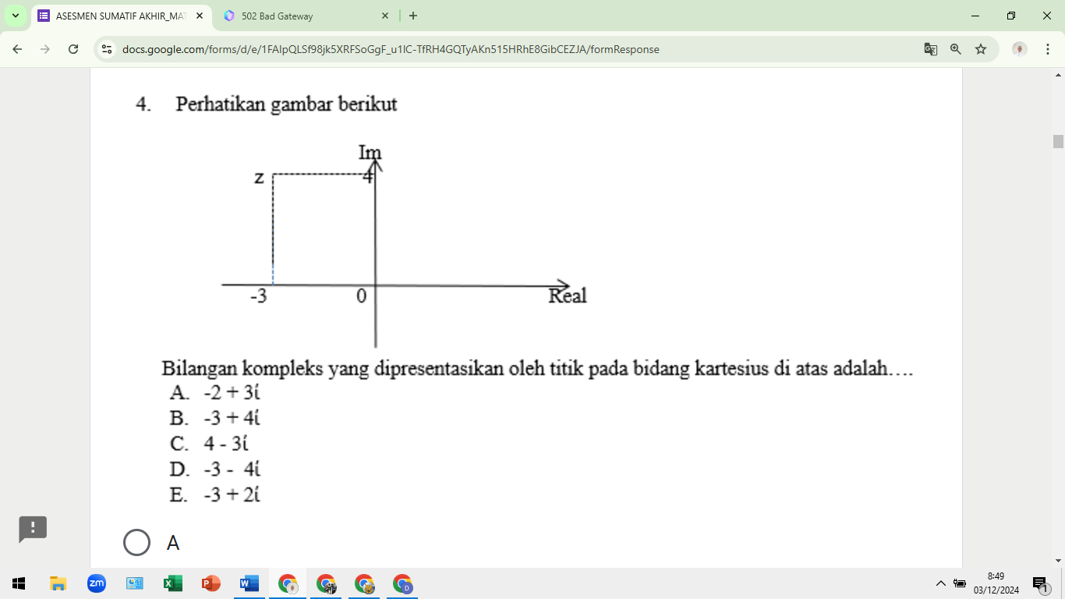Click answer text "-2 + 3i"

tap(232, 392)
